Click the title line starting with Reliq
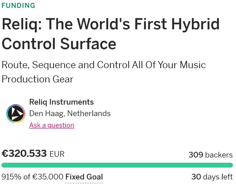The height and width of the screenshot is (184, 236). point(110,24)
